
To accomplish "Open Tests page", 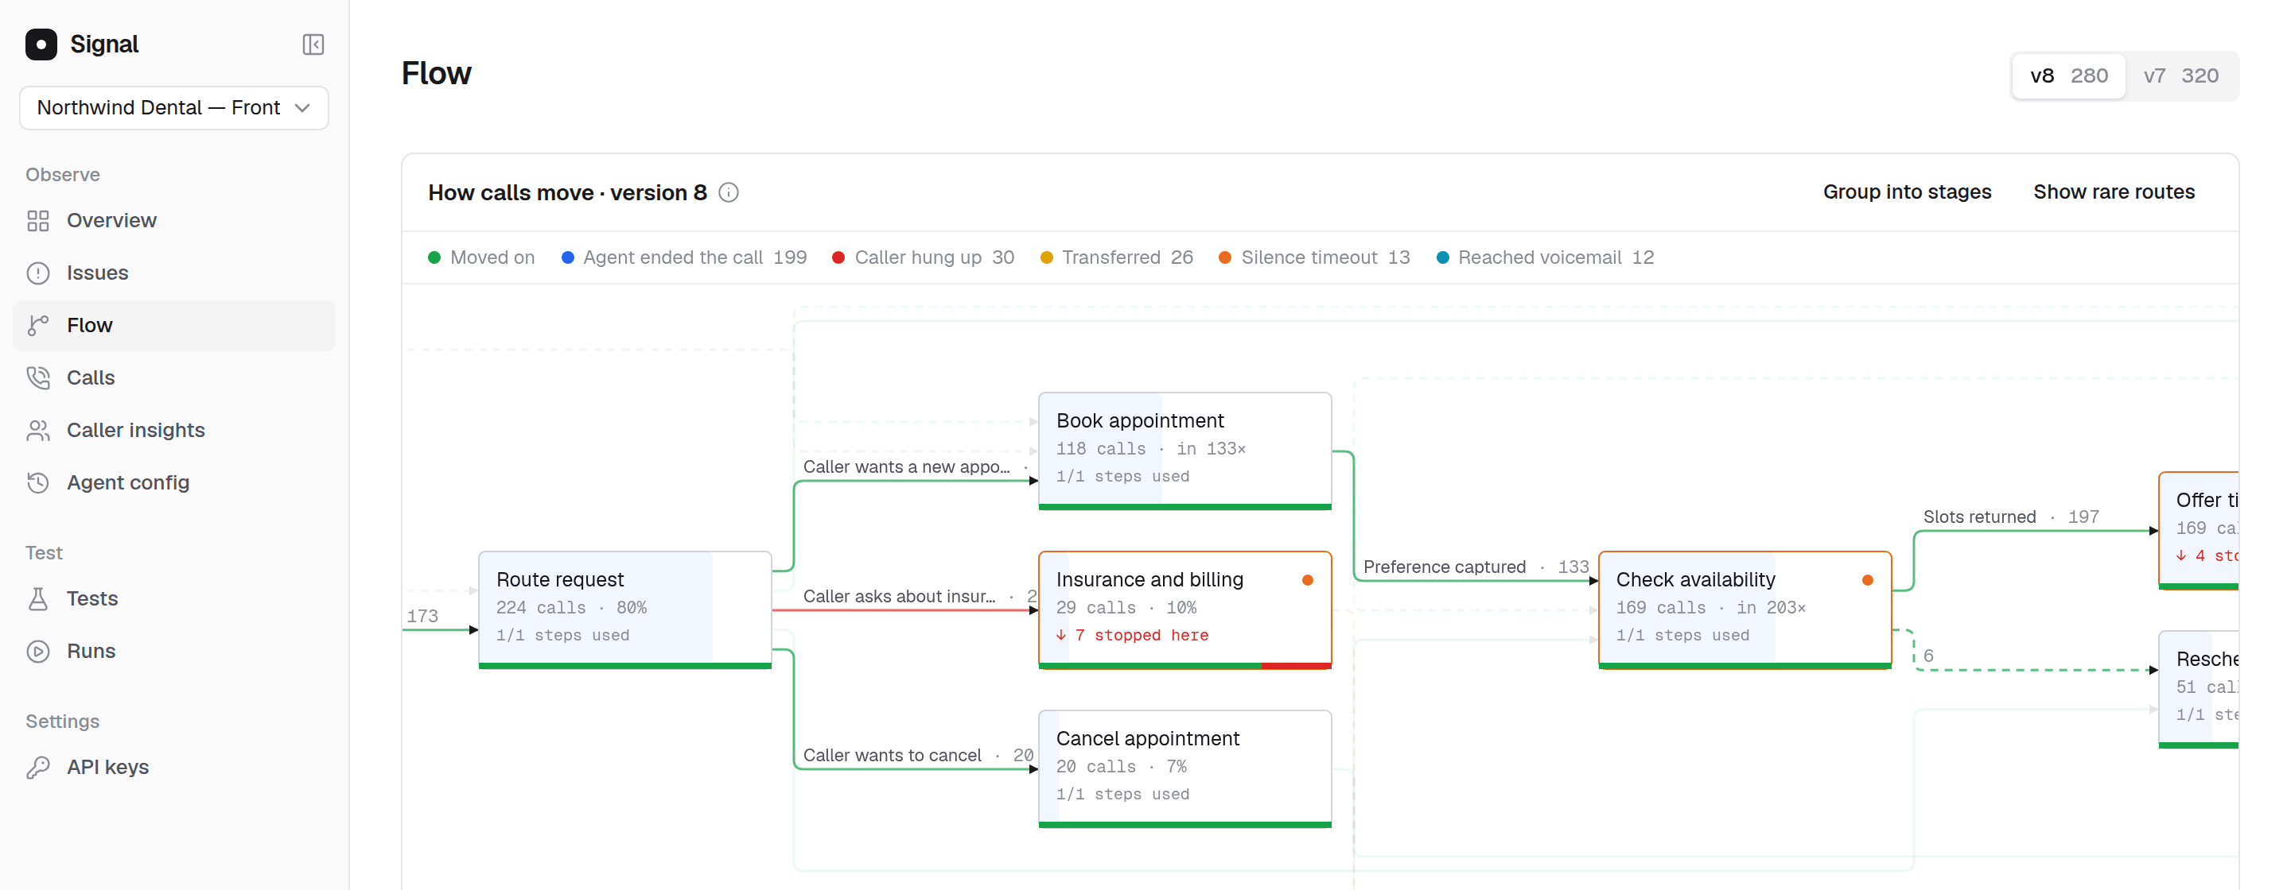I will click(x=174, y=598).
